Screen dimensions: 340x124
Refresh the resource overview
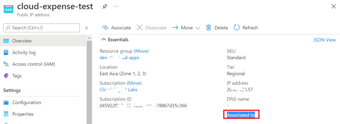(246, 28)
